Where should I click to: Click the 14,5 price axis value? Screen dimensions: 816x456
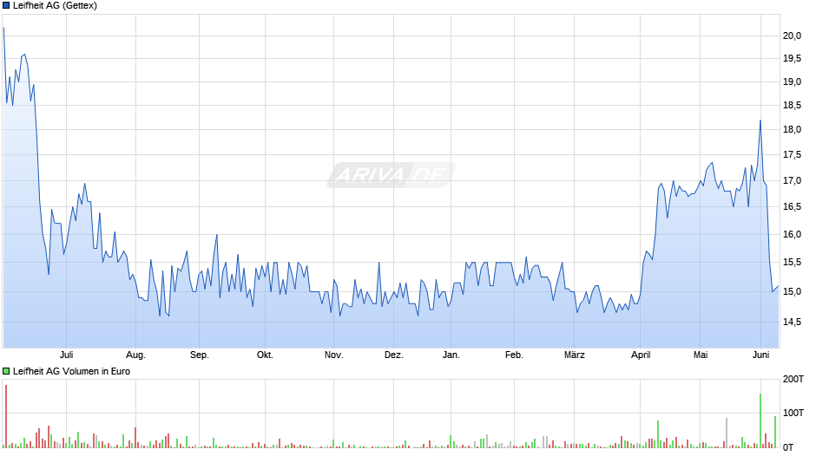tap(792, 322)
